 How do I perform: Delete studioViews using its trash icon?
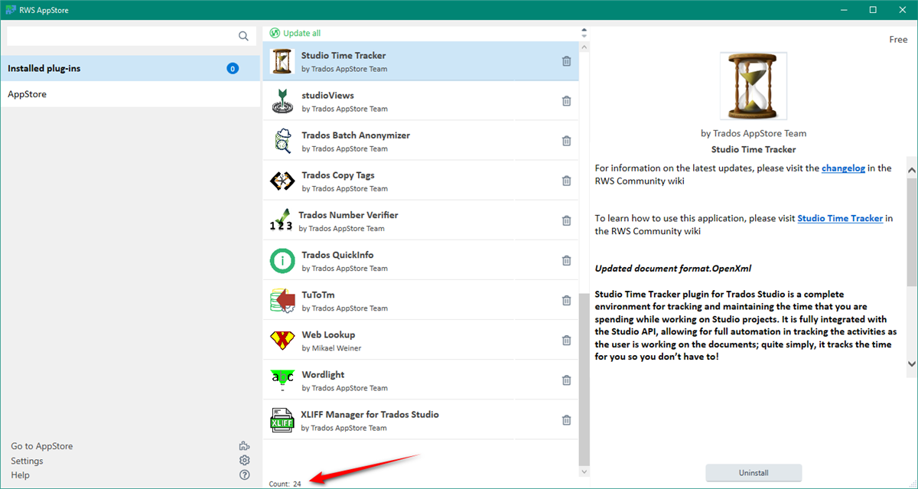pyautogui.click(x=566, y=100)
